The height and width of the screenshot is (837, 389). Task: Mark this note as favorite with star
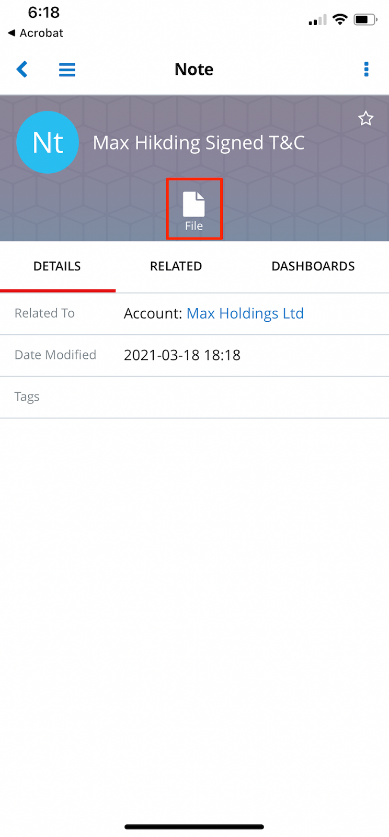click(x=365, y=119)
